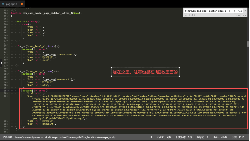Toggle regex search option
Viewport: 250px width, 141px height.
(x=235, y=15)
